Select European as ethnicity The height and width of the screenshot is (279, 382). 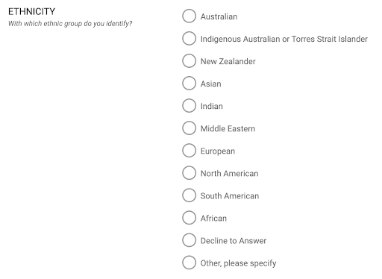point(189,151)
